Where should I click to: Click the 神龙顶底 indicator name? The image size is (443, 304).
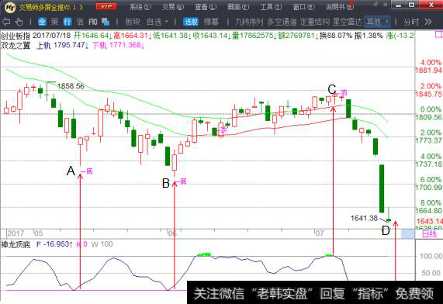pos(16,244)
